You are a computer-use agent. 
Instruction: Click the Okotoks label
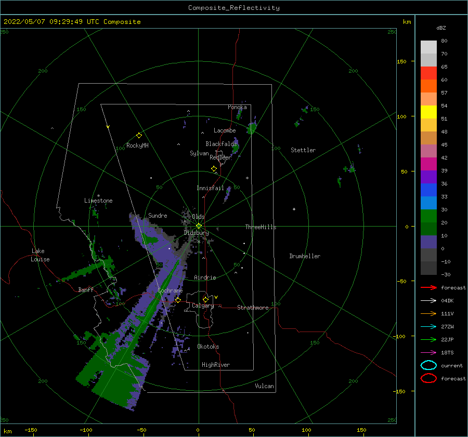pos(208,347)
